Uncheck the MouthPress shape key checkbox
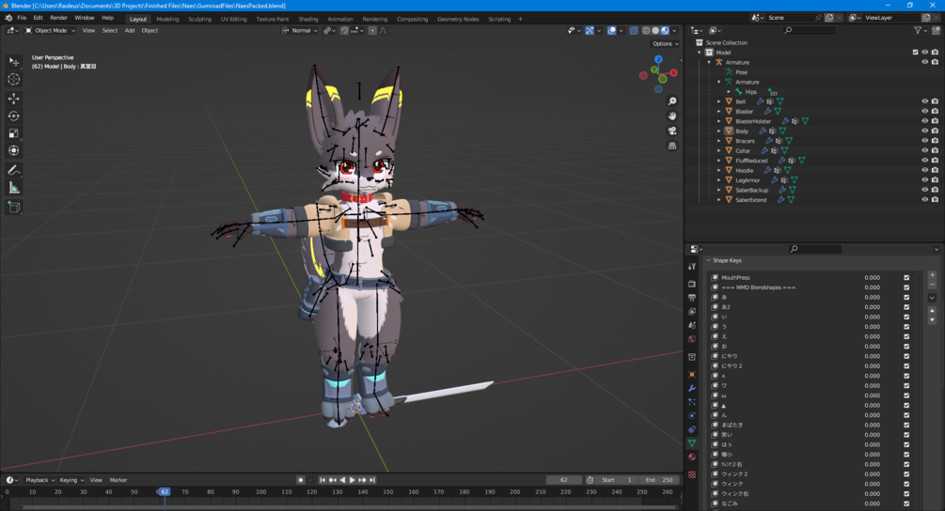 coord(906,277)
